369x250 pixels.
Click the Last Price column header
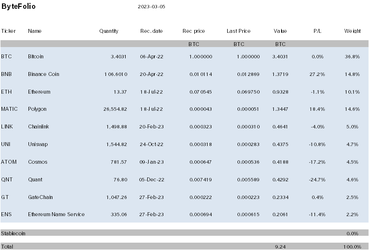238,31
